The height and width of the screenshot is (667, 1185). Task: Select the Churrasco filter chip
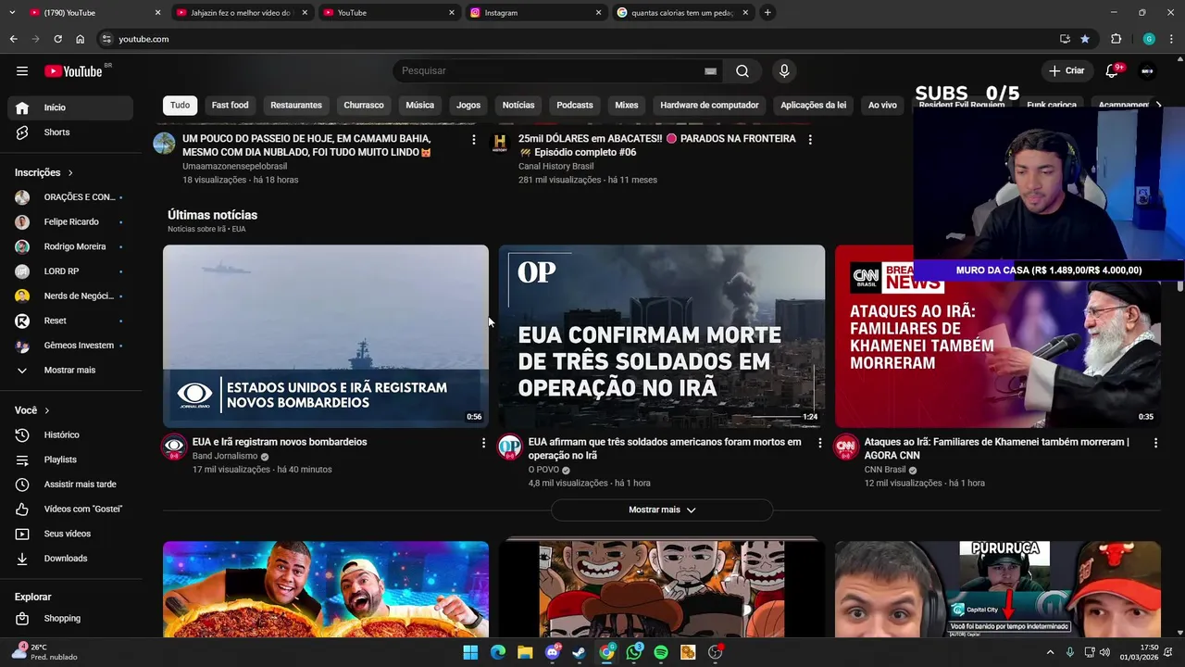click(x=364, y=106)
